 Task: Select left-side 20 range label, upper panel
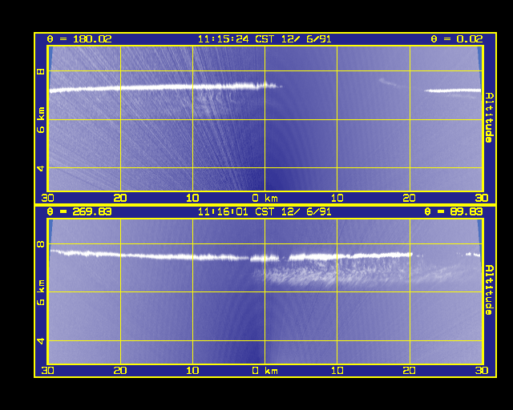[x=120, y=198]
